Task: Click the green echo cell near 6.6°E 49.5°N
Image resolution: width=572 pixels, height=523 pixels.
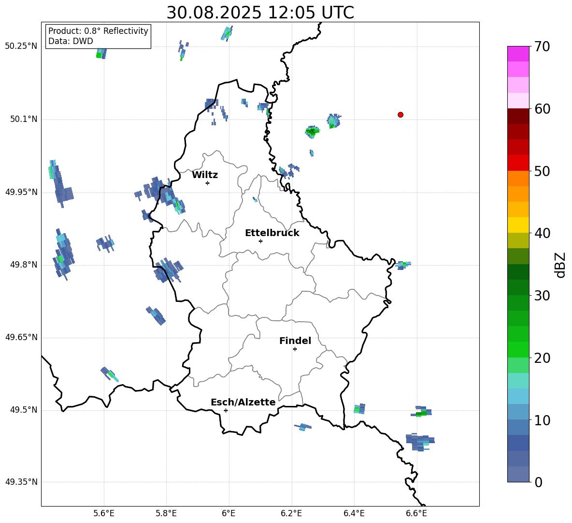Action: tap(421, 413)
